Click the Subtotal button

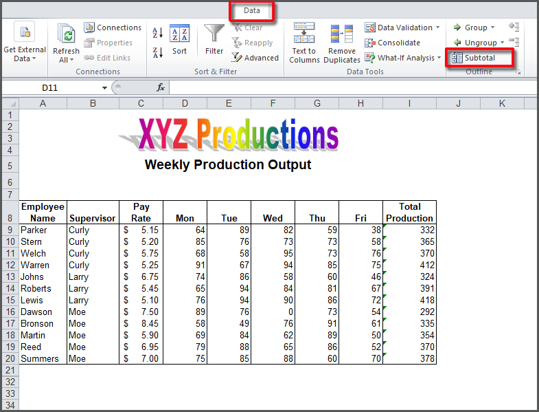(x=479, y=58)
